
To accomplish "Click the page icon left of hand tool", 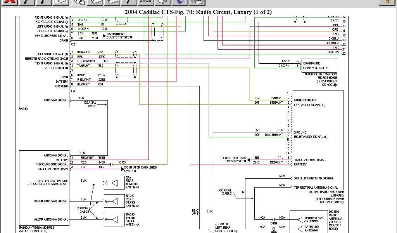I will click(61, 2).
